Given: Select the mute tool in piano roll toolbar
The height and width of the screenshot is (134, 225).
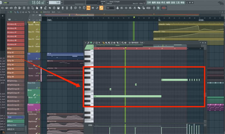Looking at the screenshot, I should (x=112, y=43).
